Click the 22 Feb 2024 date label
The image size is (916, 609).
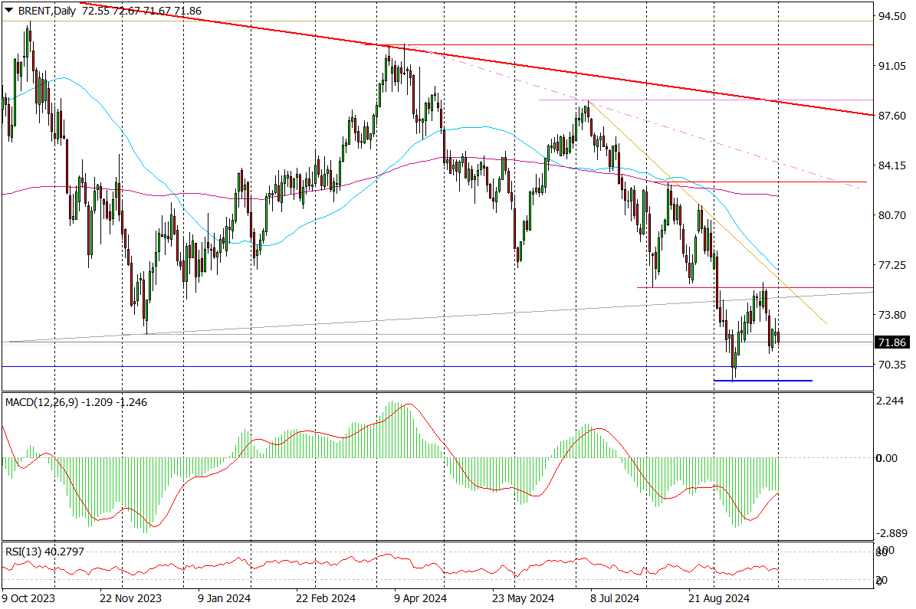[x=325, y=598]
